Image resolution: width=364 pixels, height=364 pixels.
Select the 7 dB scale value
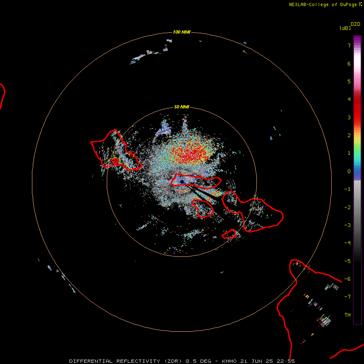point(349,45)
